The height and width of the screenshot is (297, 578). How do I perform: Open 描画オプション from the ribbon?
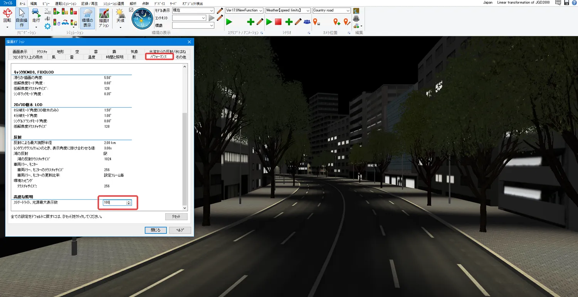point(104,18)
